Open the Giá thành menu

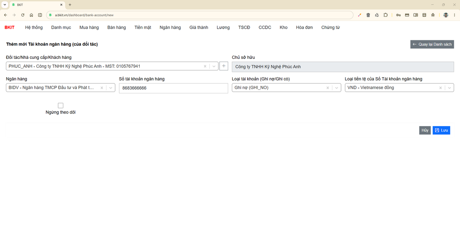(x=199, y=27)
